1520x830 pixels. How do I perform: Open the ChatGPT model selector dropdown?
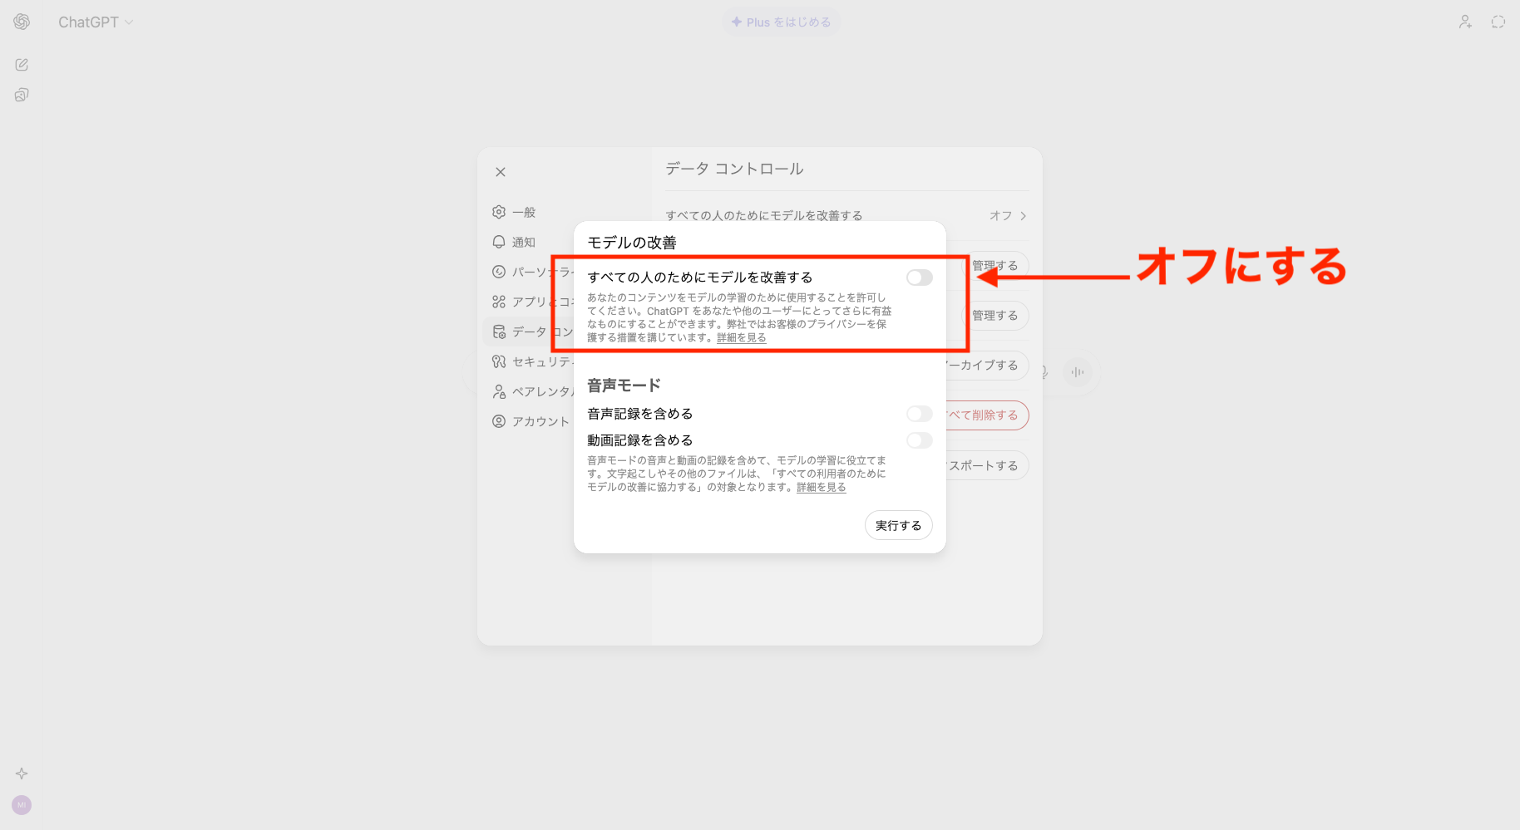[96, 22]
